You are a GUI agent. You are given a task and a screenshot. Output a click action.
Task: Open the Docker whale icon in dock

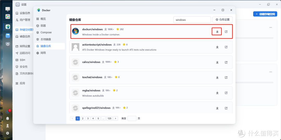coord(8,27)
